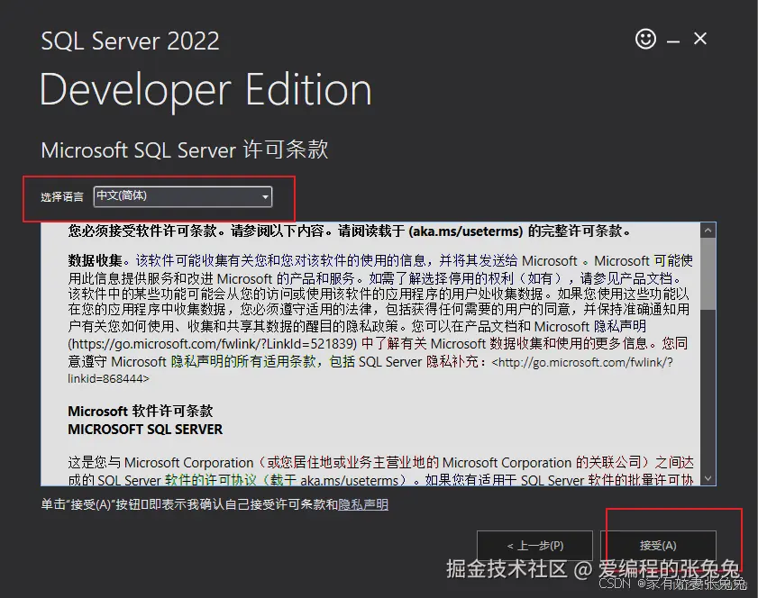Screen dimensions: 758x598
Task: Open the 隐私声明 privacy statement link
Action: 363,504
